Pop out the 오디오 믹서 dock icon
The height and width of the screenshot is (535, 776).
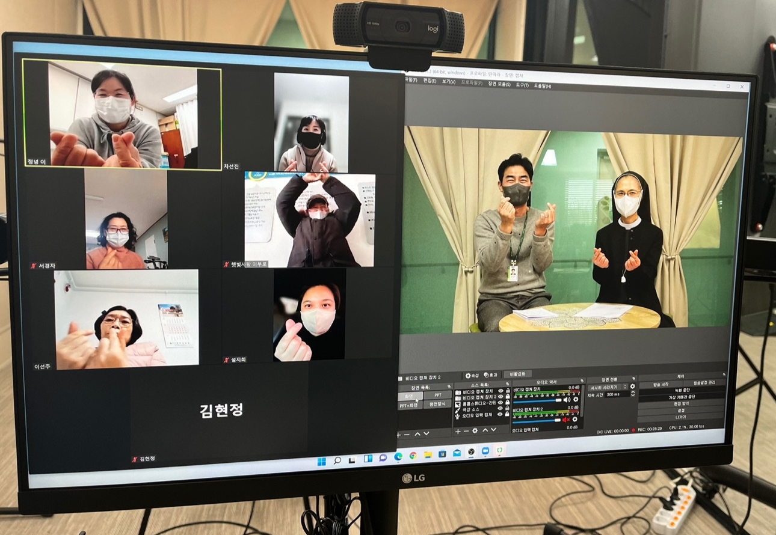[582, 381]
